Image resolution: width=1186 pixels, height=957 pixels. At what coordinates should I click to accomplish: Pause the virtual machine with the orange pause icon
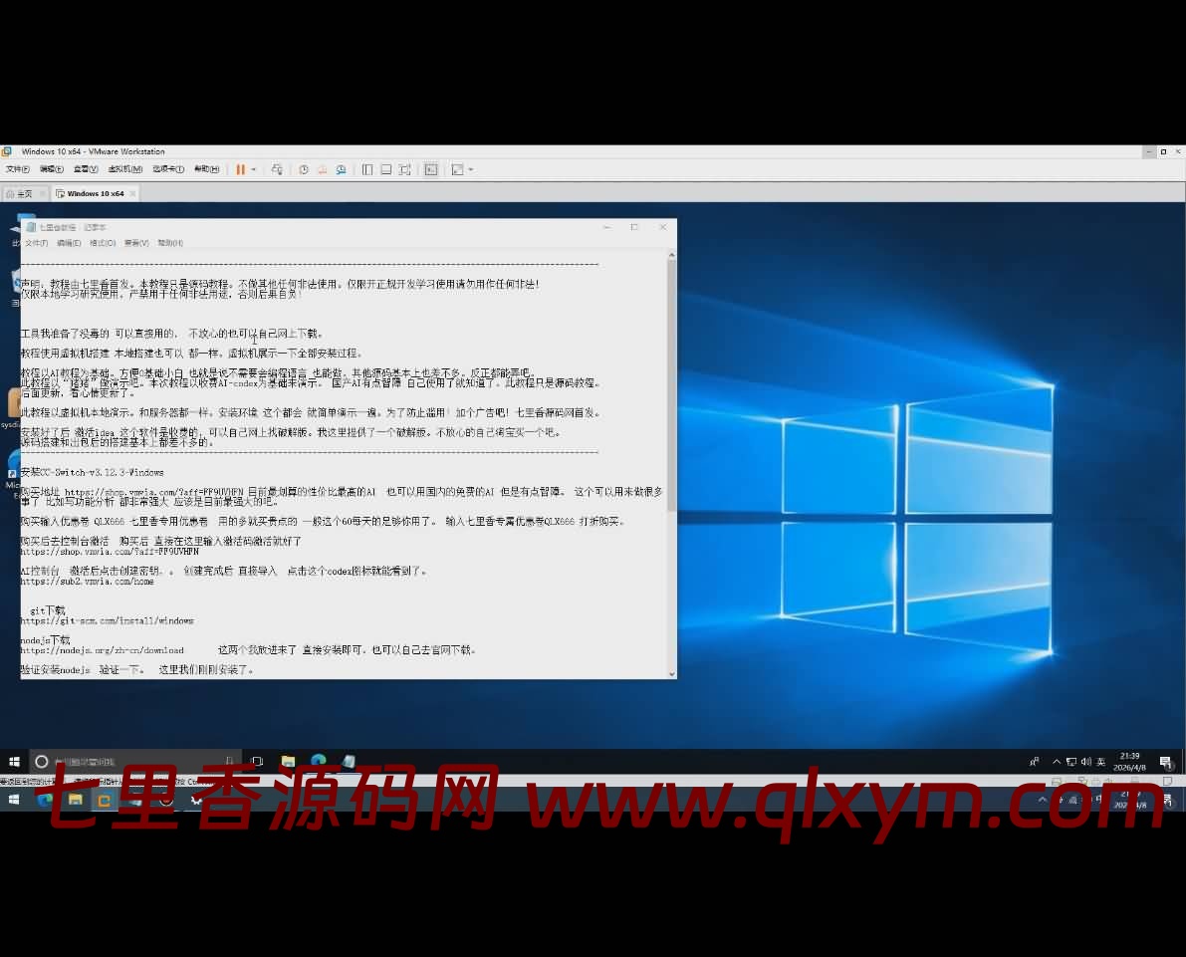coord(241,169)
